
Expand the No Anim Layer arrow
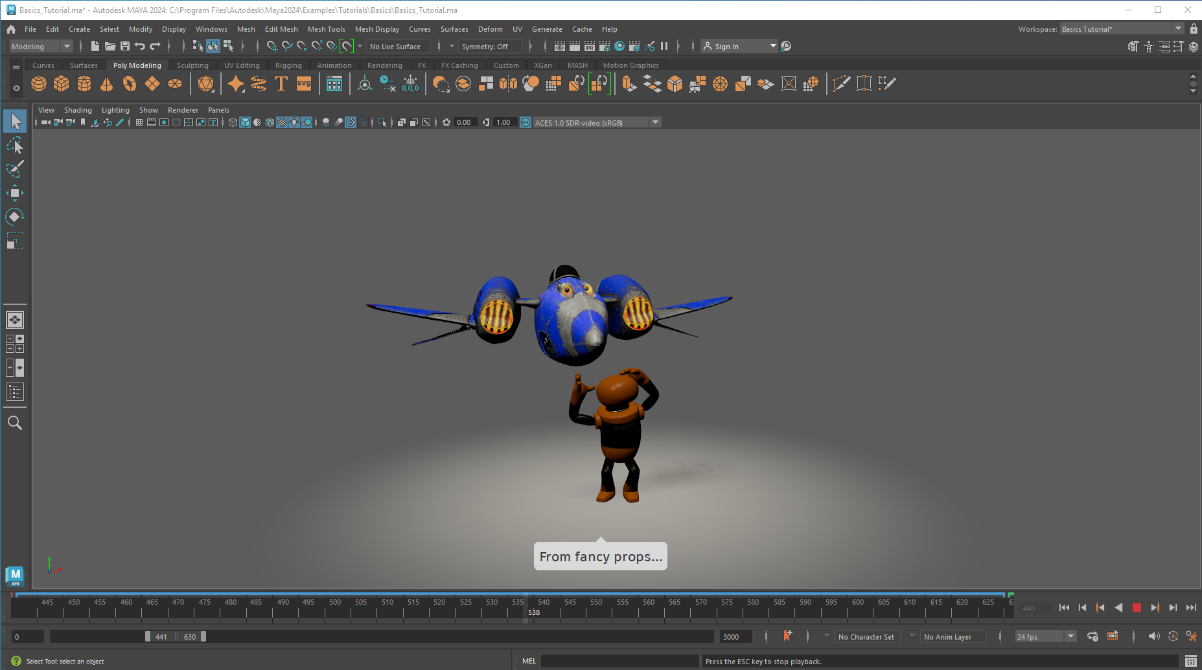pos(912,636)
